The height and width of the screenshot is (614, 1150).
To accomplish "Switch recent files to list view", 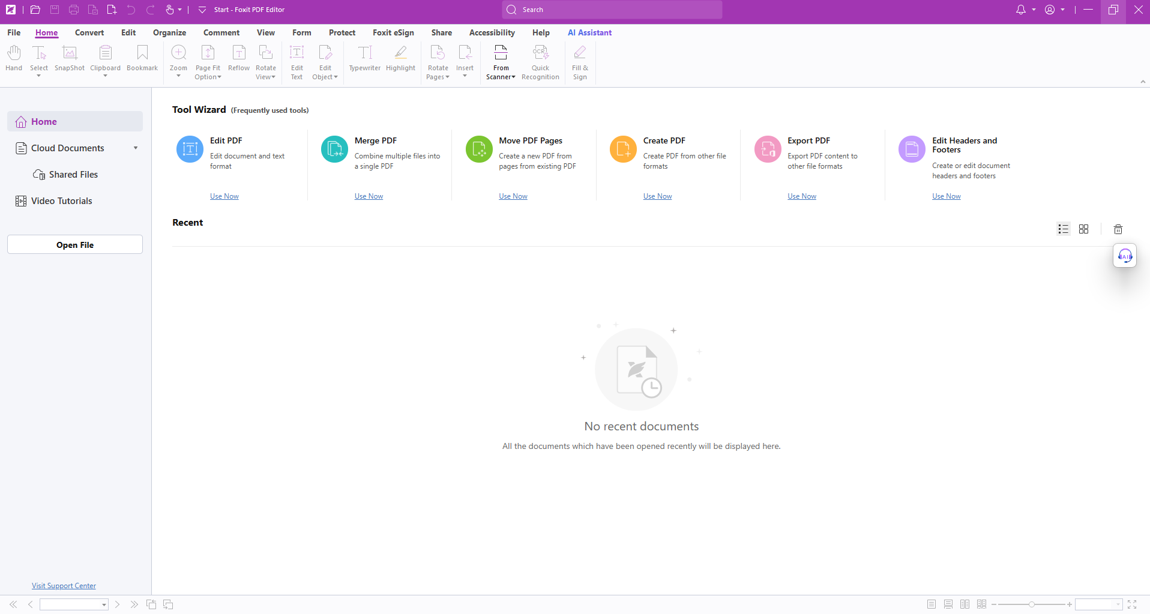I will pyautogui.click(x=1064, y=229).
